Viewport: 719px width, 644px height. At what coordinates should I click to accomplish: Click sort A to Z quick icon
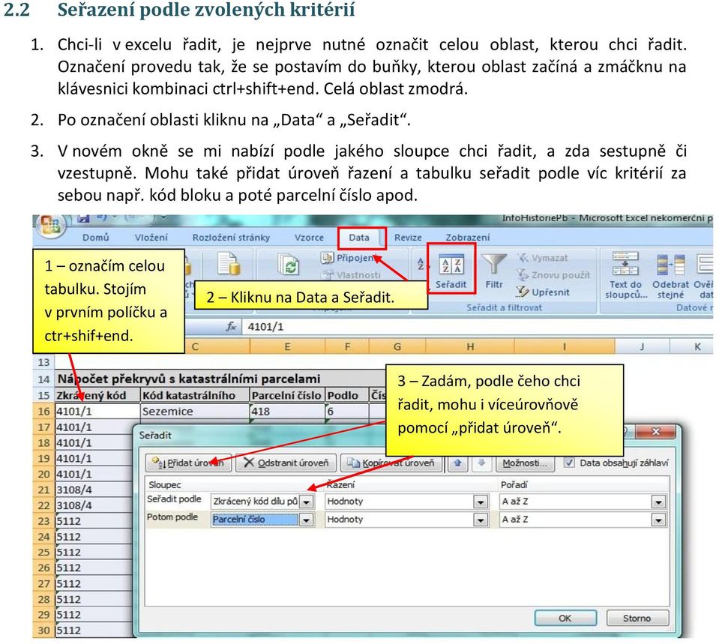[421, 264]
